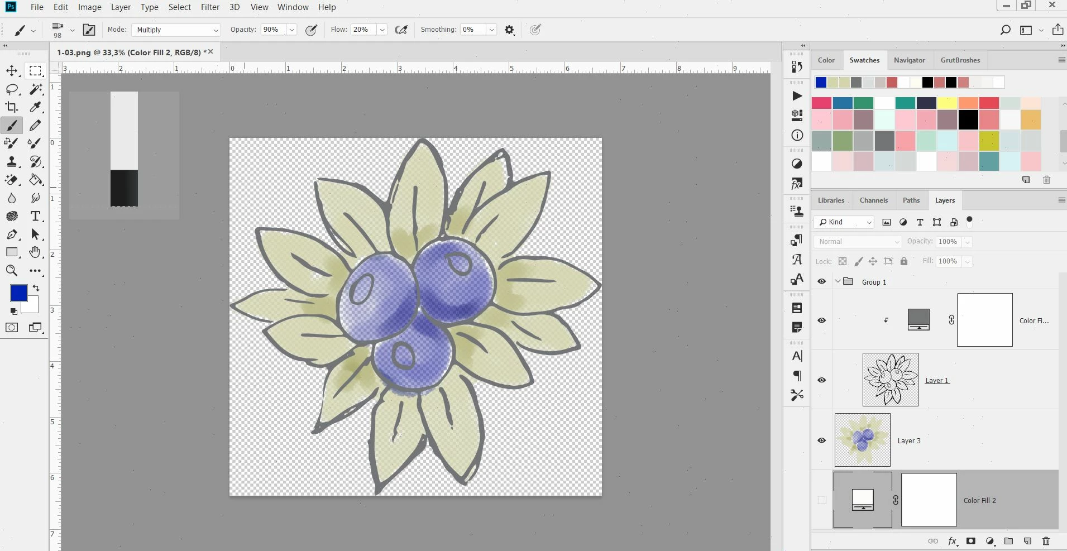Select the Layer 1 name
Screen dimensions: 1067x551
pyautogui.click(x=936, y=381)
